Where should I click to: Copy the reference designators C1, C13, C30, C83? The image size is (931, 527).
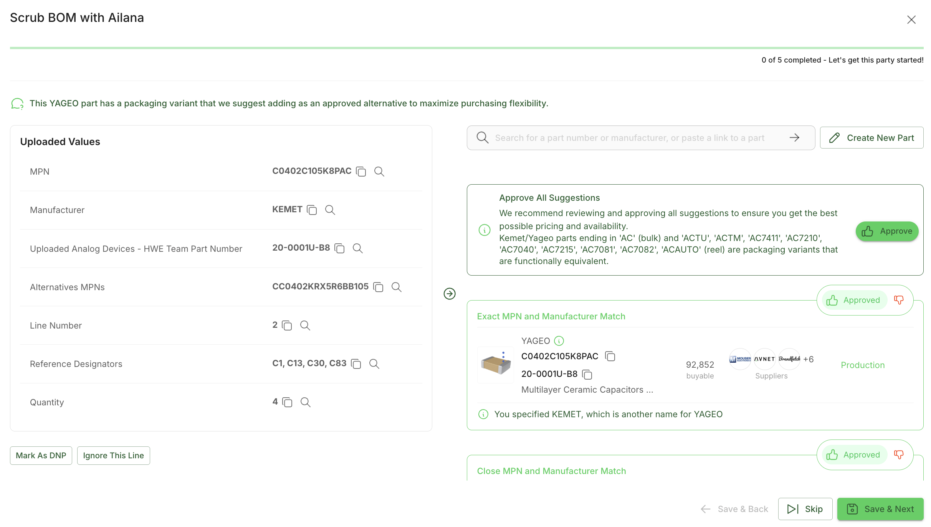coord(356,364)
